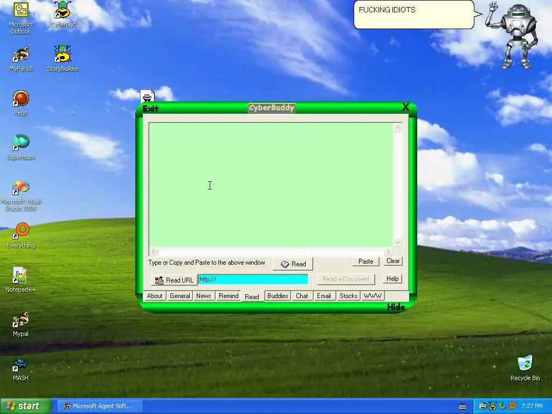Click the first agent face tray icon
Viewport: 552px width, 414px height.
(483, 406)
